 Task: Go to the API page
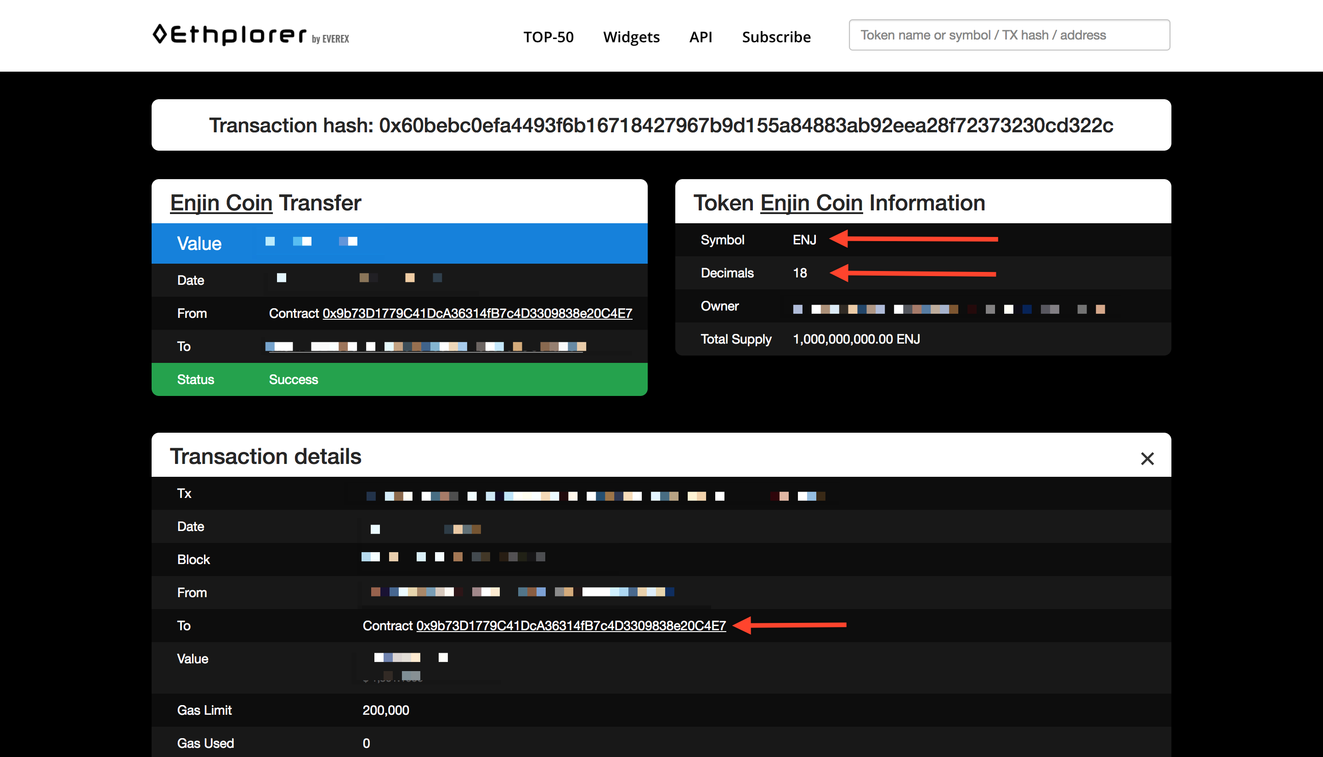(700, 37)
